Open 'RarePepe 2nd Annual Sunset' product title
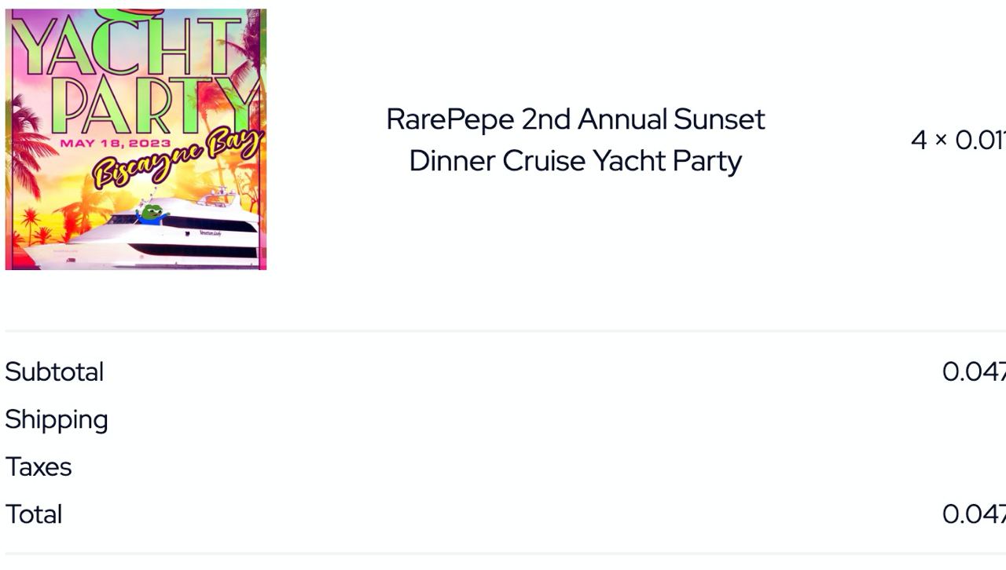Viewport: 1006px width, 570px height. click(x=575, y=119)
